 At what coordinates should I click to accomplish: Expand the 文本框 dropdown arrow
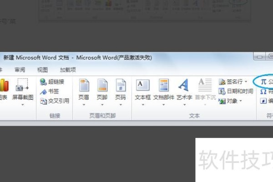pos(143,105)
